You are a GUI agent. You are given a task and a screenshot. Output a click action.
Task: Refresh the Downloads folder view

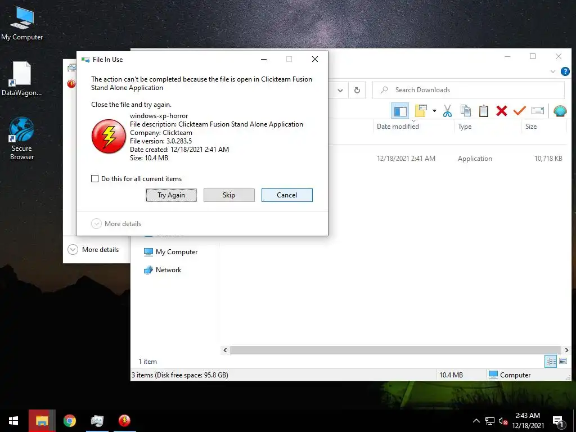pyautogui.click(x=357, y=91)
